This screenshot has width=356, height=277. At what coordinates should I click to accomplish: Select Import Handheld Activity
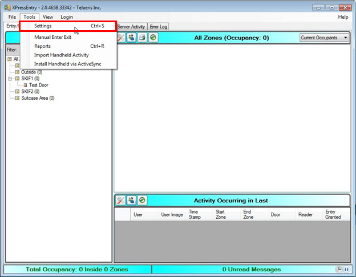[68, 55]
